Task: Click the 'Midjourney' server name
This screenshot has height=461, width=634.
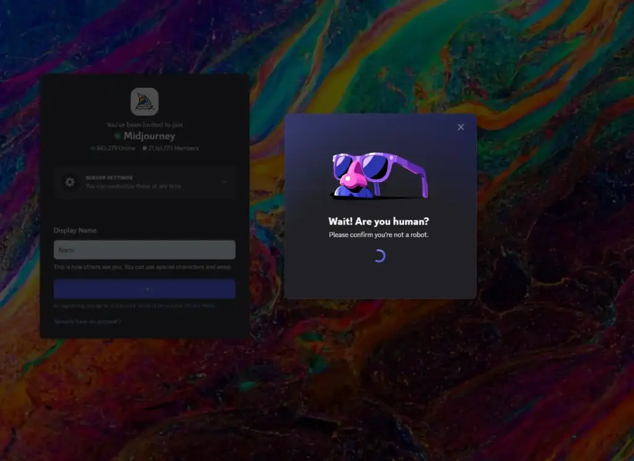Action: pyautogui.click(x=149, y=136)
